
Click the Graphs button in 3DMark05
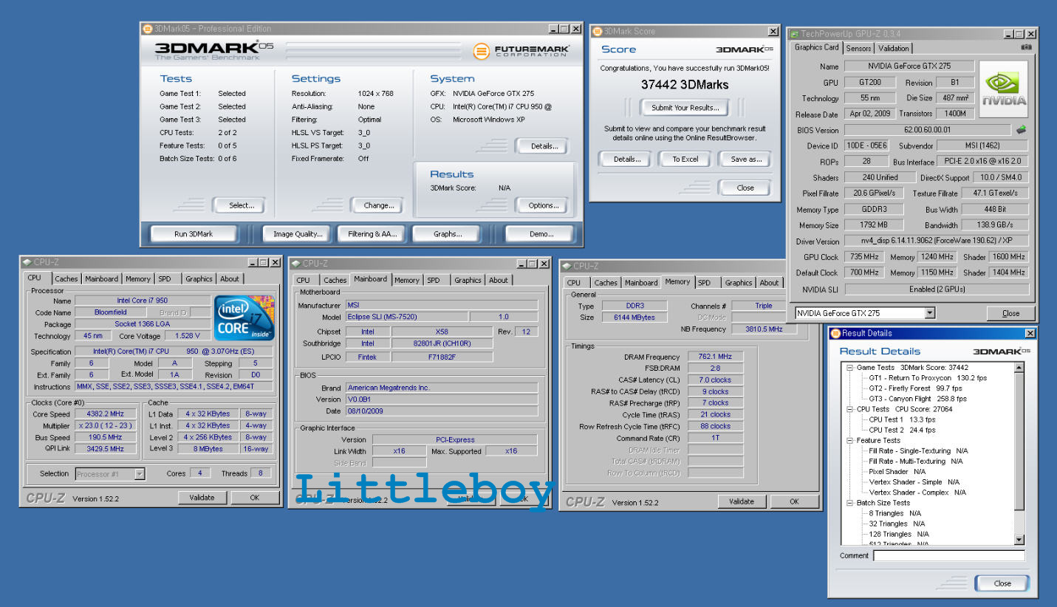click(447, 234)
